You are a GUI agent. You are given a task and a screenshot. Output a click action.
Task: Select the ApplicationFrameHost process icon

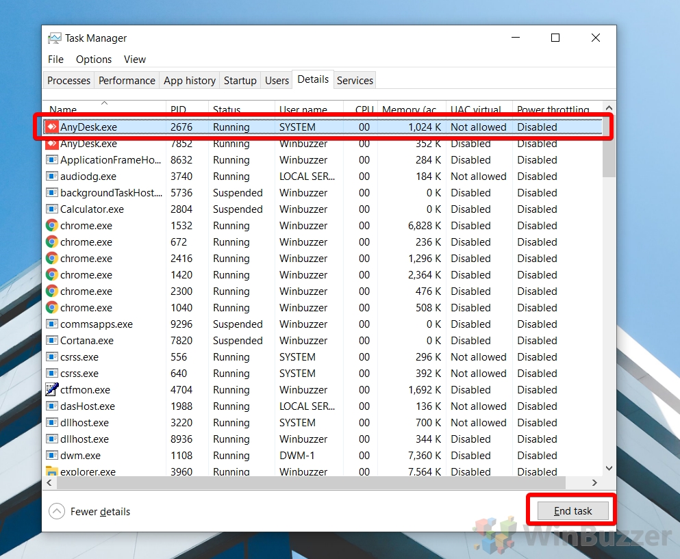click(52, 160)
